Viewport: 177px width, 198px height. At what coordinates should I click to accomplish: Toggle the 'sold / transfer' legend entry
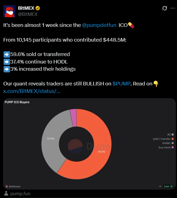coord(163,139)
